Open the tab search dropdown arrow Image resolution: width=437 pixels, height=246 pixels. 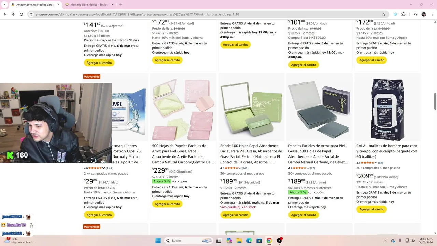4,5
